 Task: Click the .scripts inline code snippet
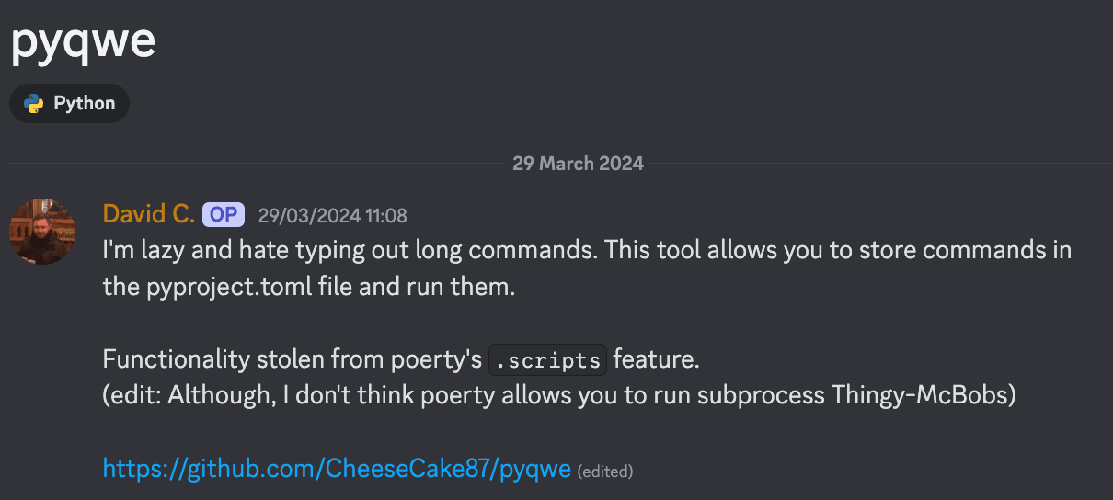tap(547, 359)
